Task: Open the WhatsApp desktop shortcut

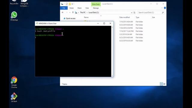Action: click(x=14, y=16)
